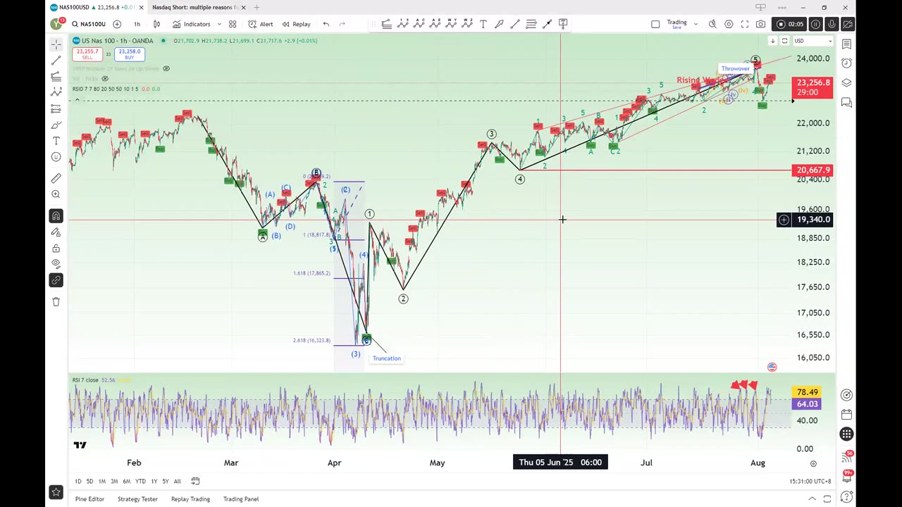Open the Trading layout dropdown arrow

pos(696,24)
